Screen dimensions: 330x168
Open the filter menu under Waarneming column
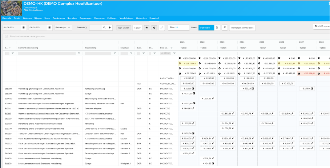[x=115, y=53]
